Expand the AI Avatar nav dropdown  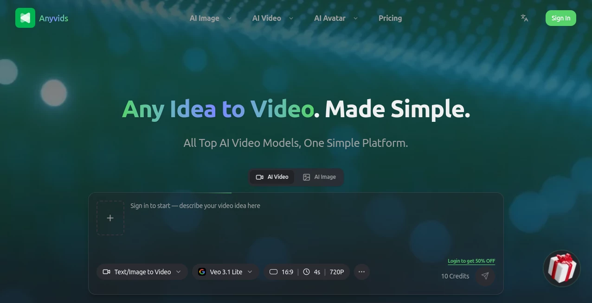pyautogui.click(x=336, y=18)
